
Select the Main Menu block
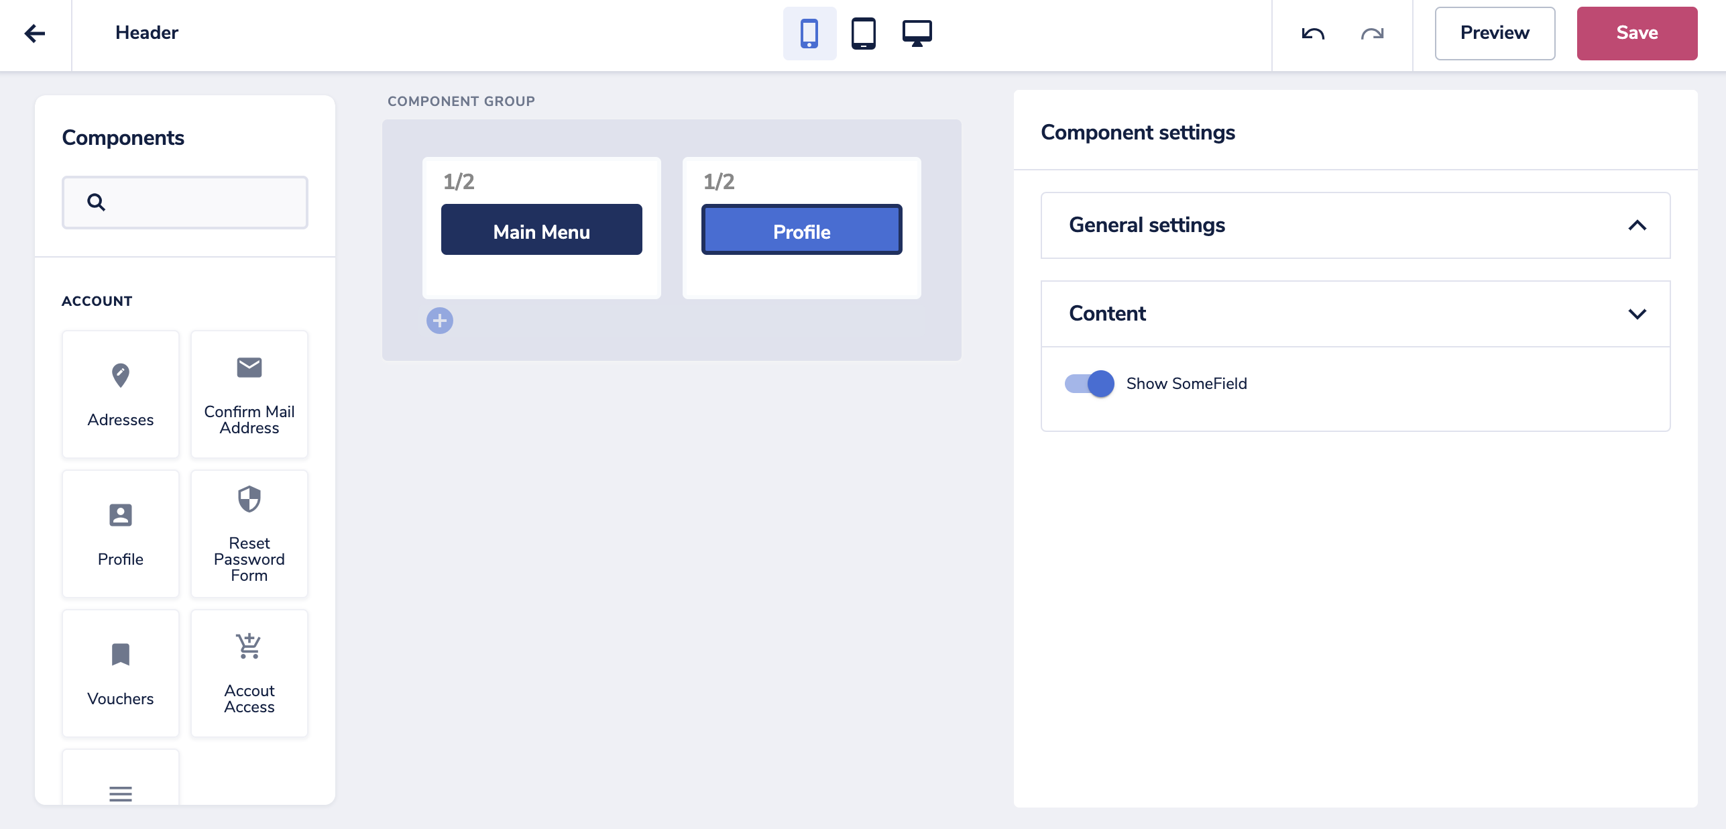tap(542, 229)
